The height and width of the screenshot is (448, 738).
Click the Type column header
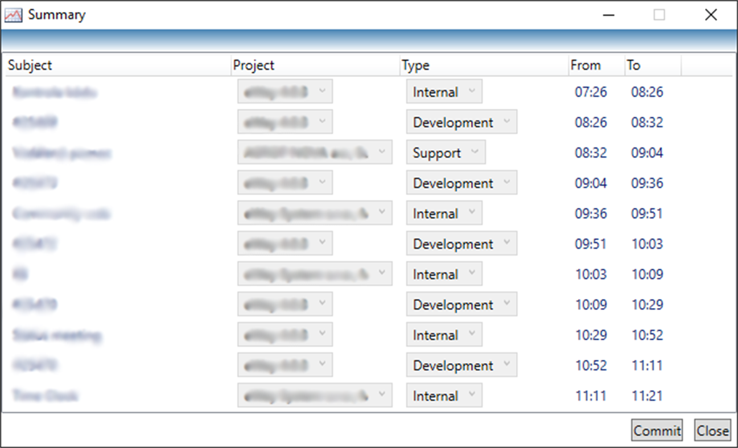point(415,65)
